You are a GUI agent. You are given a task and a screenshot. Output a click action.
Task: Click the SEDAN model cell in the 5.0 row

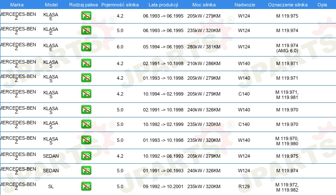51,171
